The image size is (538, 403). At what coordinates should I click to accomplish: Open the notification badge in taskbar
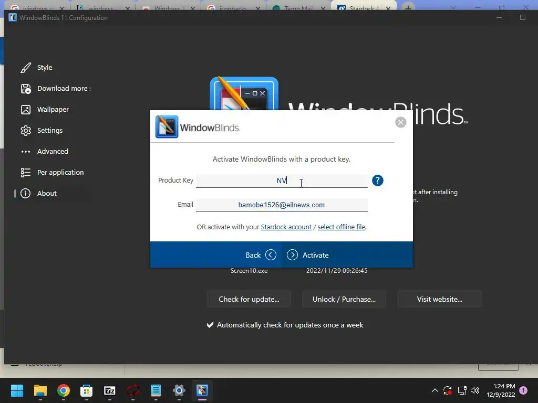tap(524, 390)
